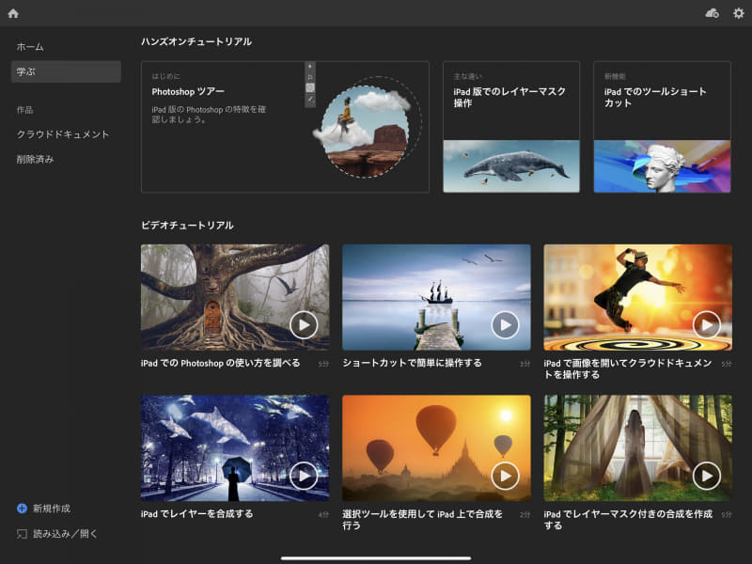Click the import icon beside 読み込み／開く
This screenshot has height=564, width=752.
pos(22,534)
